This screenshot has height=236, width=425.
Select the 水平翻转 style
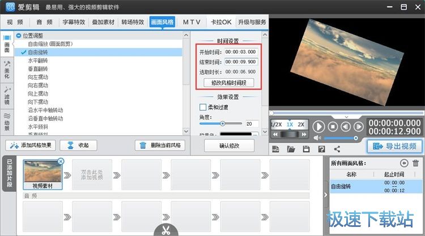pyautogui.click(x=38, y=61)
